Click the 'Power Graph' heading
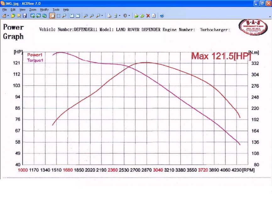The height and width of the screenshot is (204, 272). pyautogui.click(x=14, y=32)
